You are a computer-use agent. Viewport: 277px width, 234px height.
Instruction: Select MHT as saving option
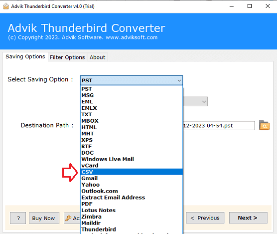coord(132,134)
